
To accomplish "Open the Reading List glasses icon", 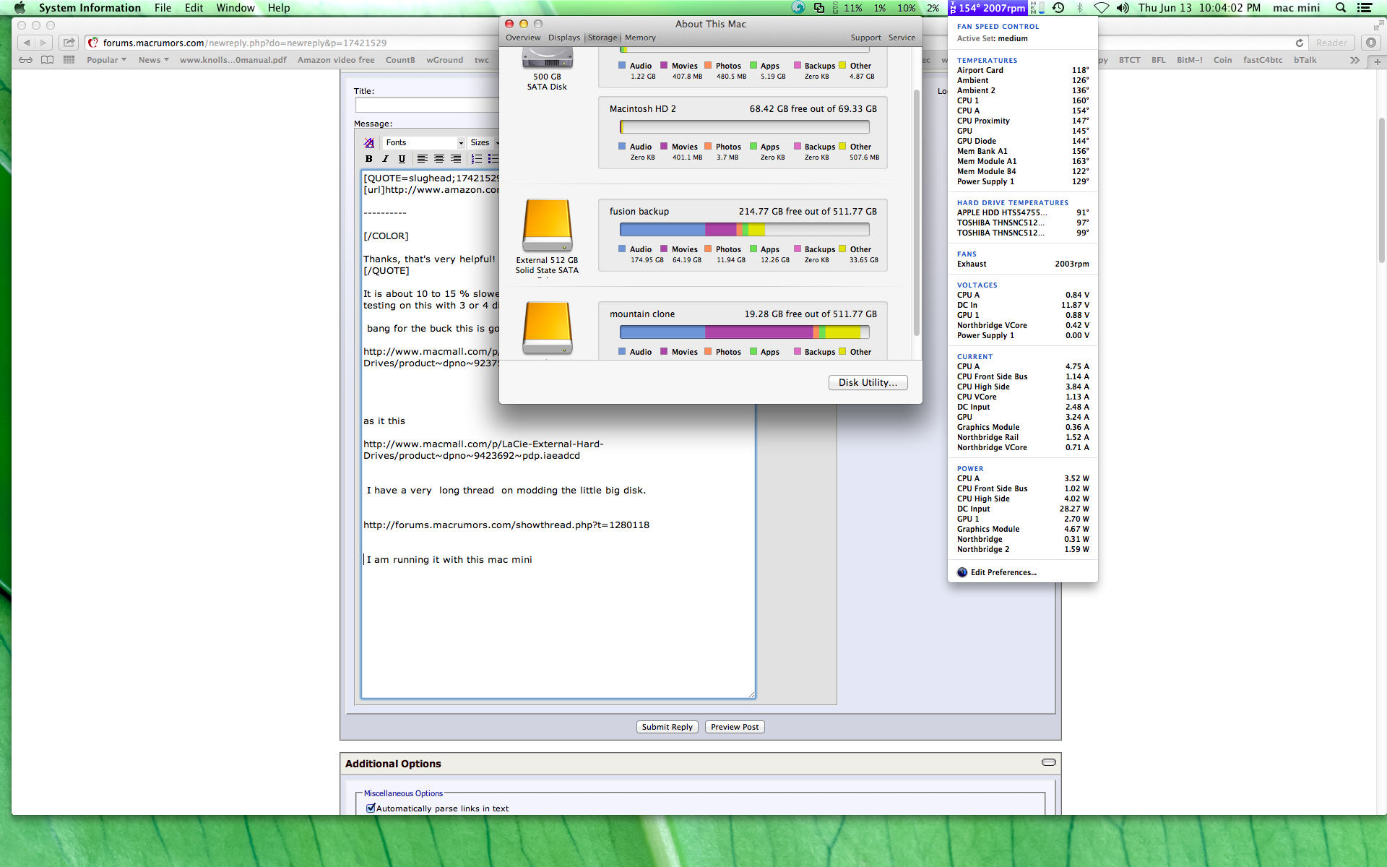I will pyautogui.click(x=25, y=60).
